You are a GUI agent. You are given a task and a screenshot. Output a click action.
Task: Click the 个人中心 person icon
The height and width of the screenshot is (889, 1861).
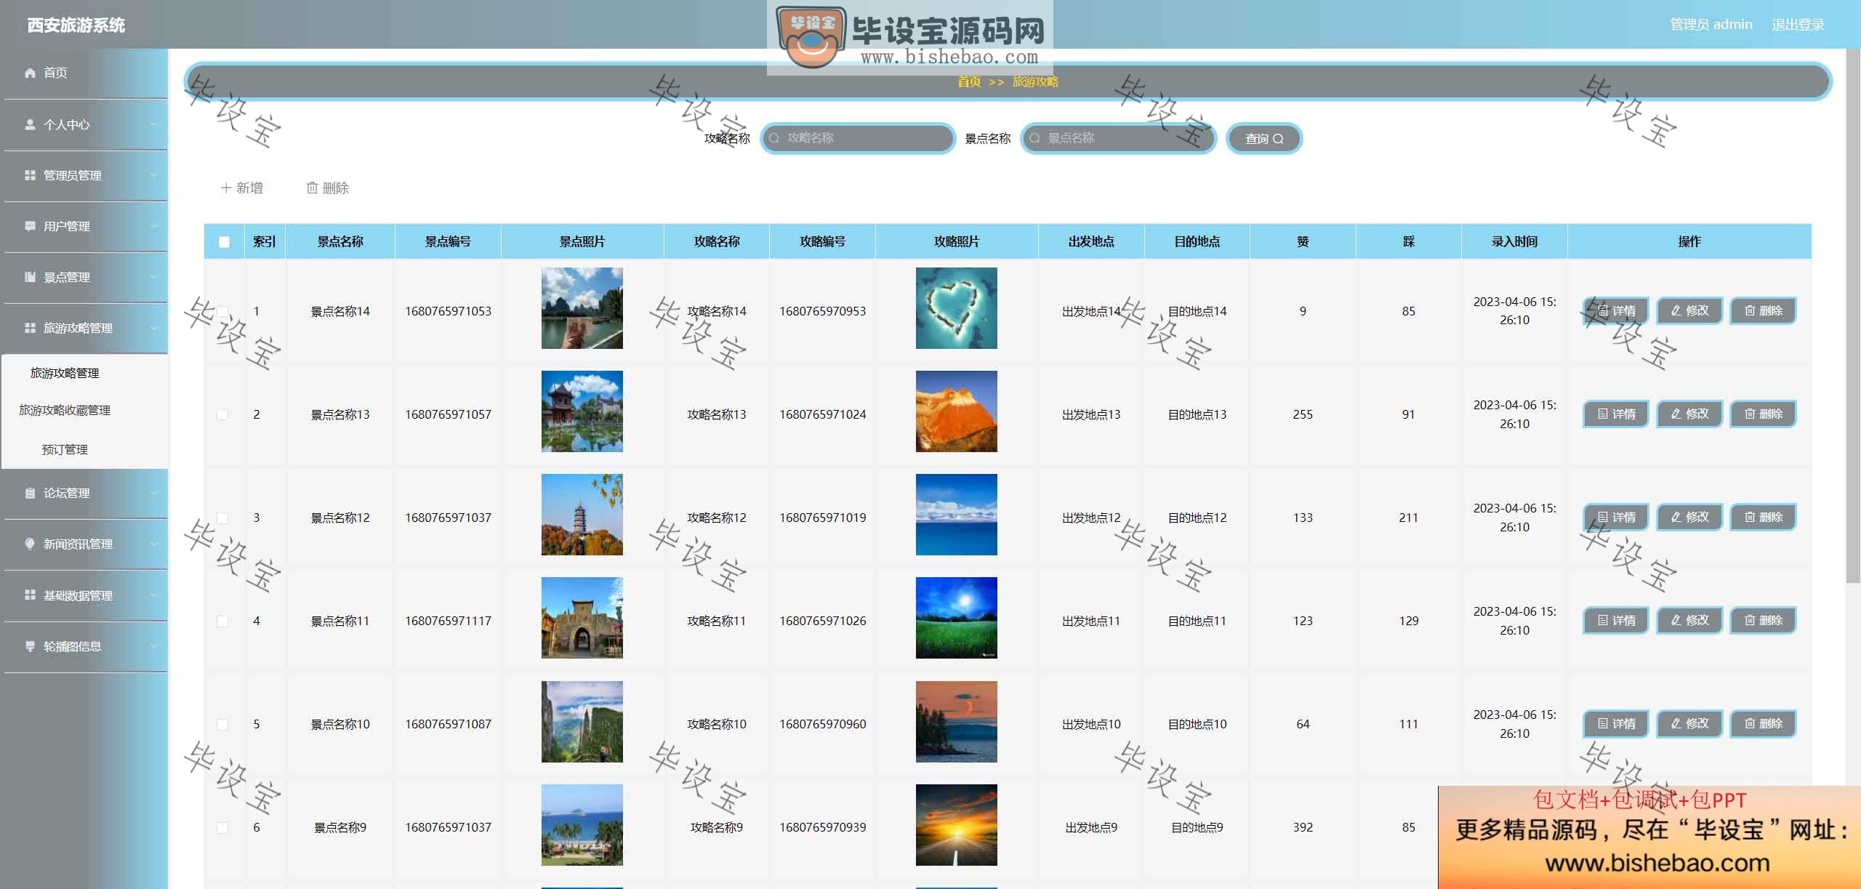coord(30,124)
